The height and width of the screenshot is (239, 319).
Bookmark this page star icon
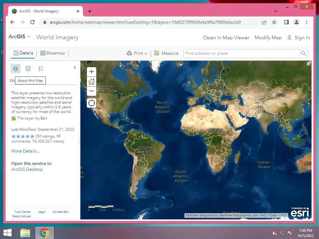pos(274,22)
